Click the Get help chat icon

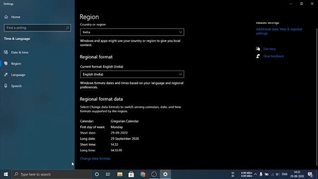click(258, 49)
